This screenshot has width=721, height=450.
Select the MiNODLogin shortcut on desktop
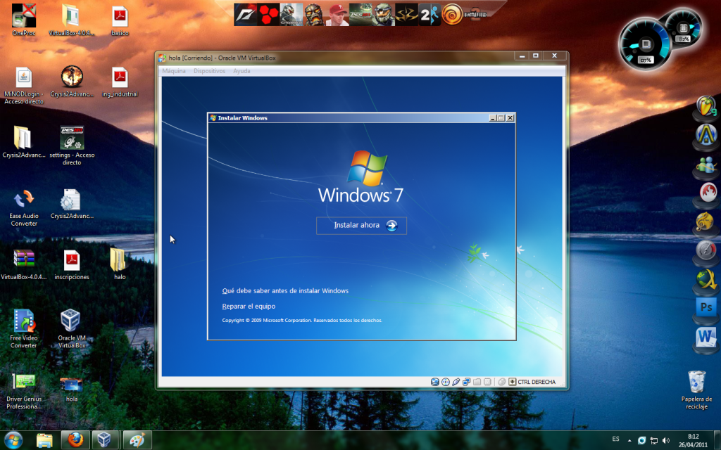coord(24,85)
